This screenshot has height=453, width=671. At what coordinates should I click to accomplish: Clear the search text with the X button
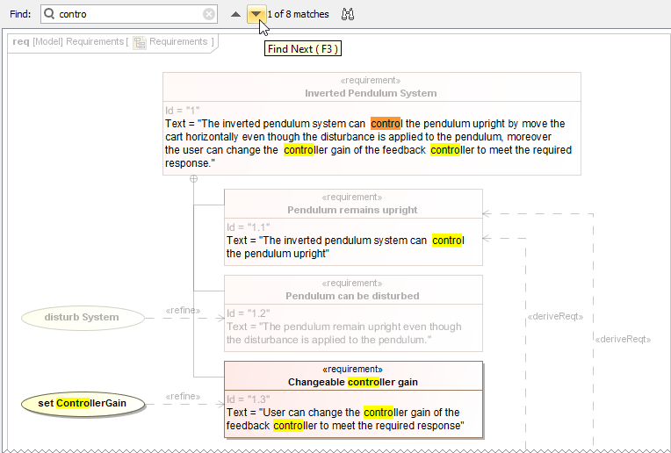(x=209, y=14)
